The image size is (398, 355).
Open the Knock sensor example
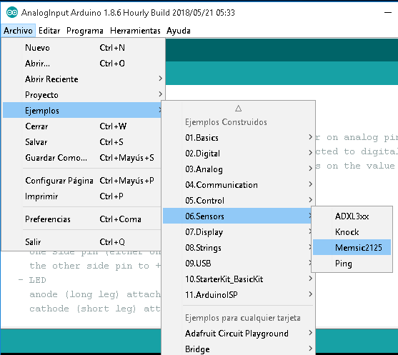352,232
